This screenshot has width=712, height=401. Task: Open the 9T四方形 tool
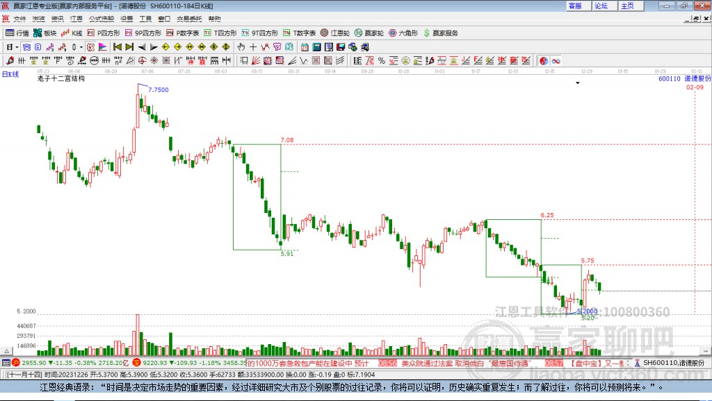pos(260,33)
